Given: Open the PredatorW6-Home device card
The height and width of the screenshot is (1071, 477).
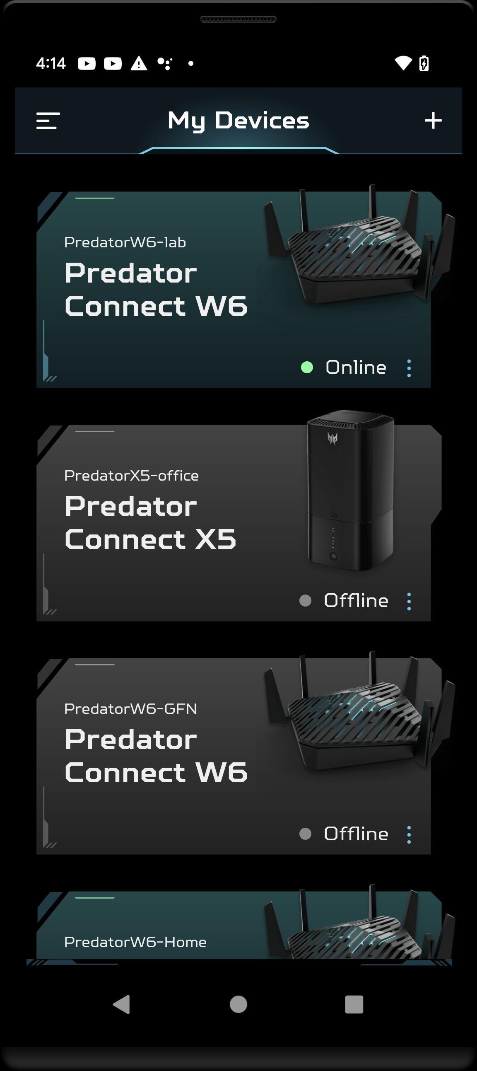Looking at the screenshot, I should coord(239,926).
